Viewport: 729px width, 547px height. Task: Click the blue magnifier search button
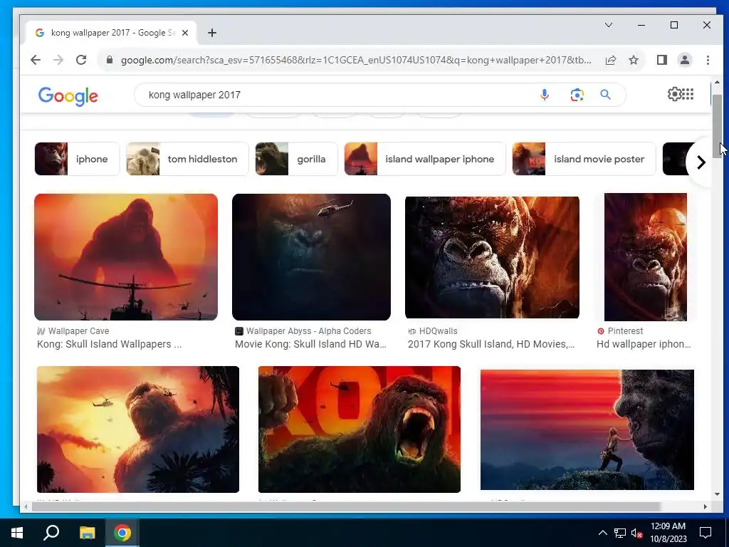605,95
